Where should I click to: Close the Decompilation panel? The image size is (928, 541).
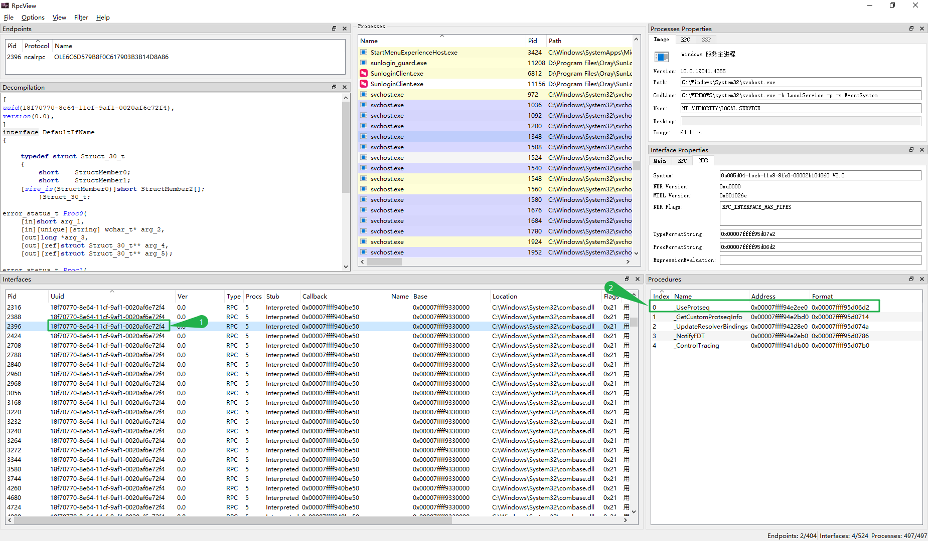(x=345, y=87)
